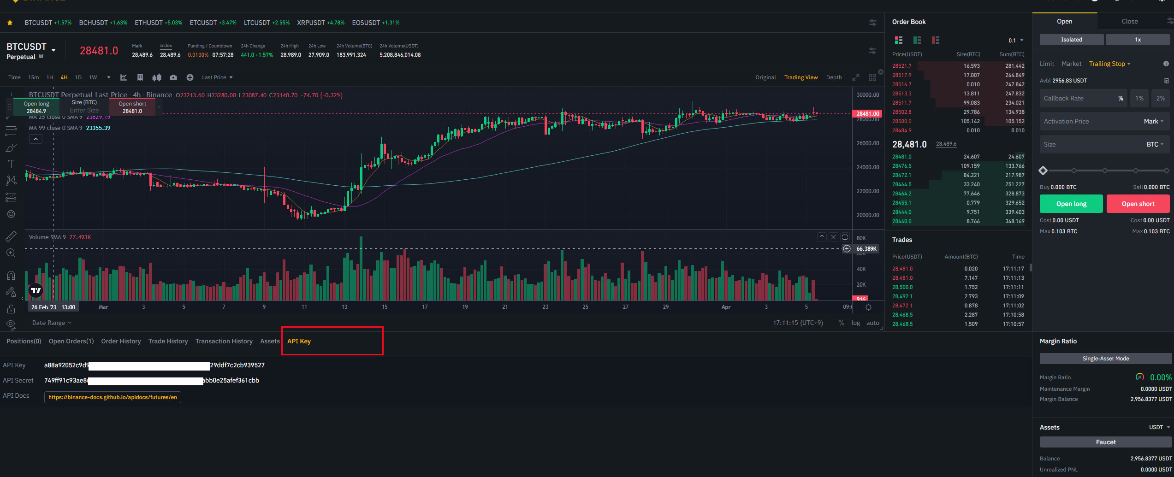Select the pattern drawing tool

pyautogui.click(x=11, y=180)
